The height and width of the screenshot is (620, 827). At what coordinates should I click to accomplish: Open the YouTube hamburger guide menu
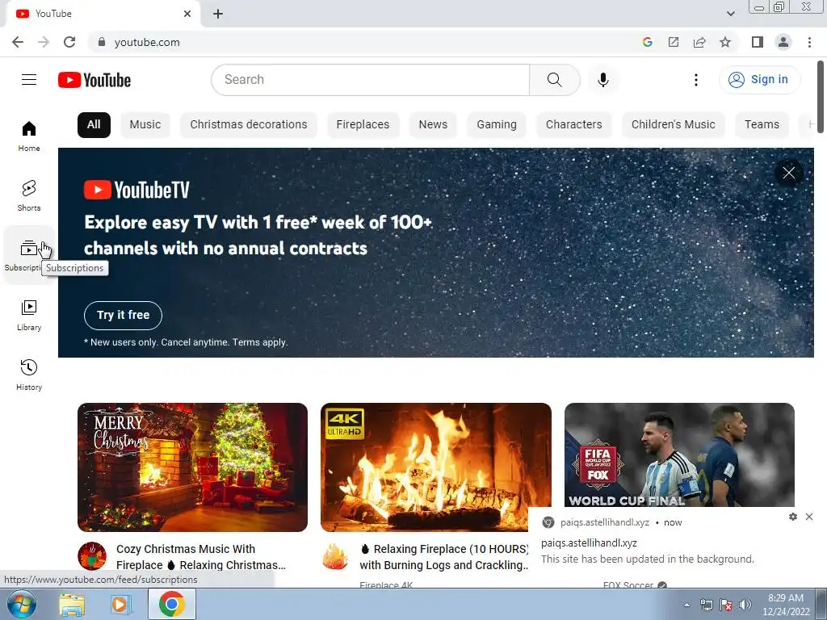coord(29,80)
